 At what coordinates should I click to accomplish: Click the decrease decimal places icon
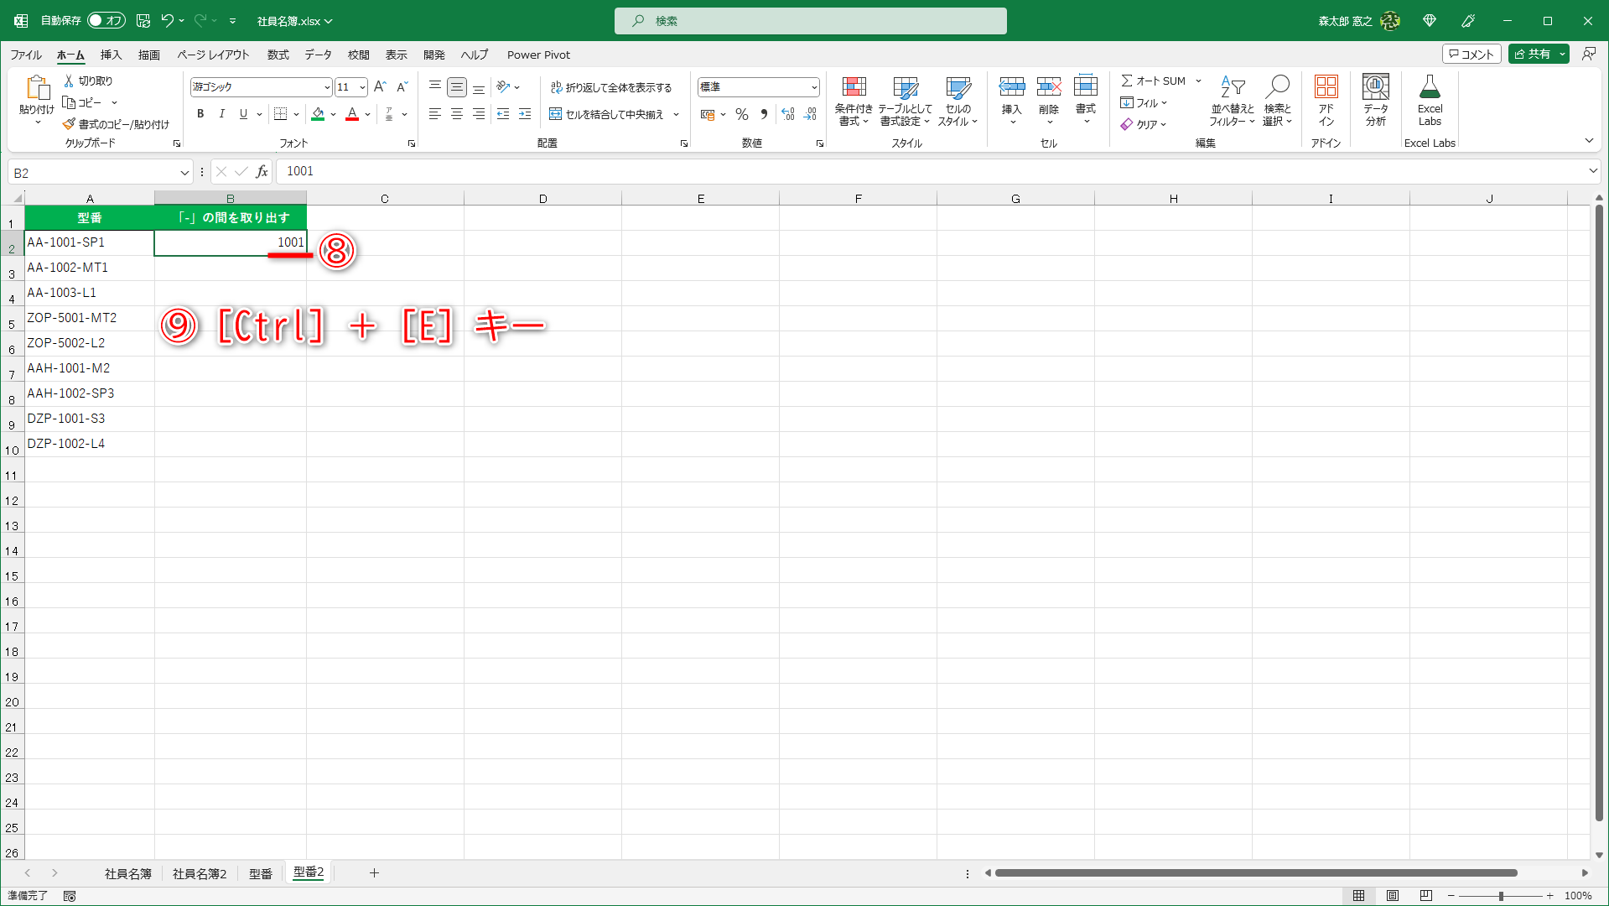click(x=810, y=114)
